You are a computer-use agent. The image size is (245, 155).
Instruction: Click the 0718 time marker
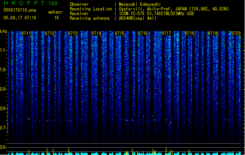tap(190, 33)
